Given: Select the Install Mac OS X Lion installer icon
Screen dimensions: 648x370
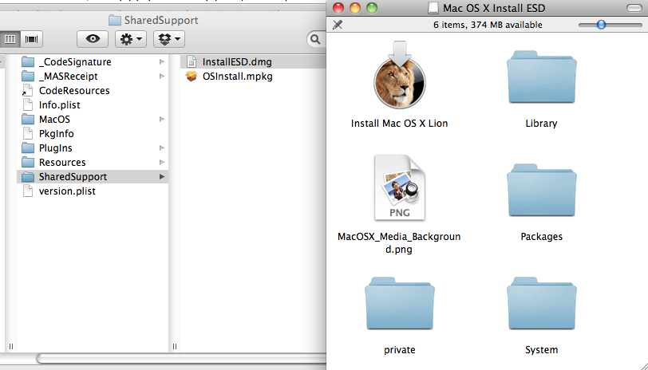Looking at the screenshot, I should pos(399,75).
